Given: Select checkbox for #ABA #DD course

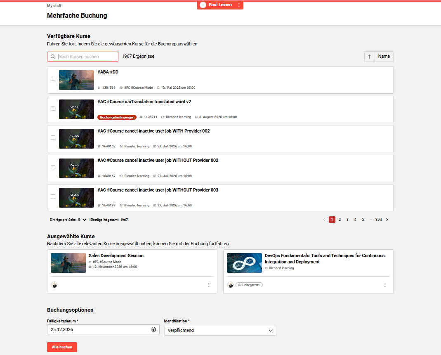Looking at the screenshot, I should coord(53,79).
